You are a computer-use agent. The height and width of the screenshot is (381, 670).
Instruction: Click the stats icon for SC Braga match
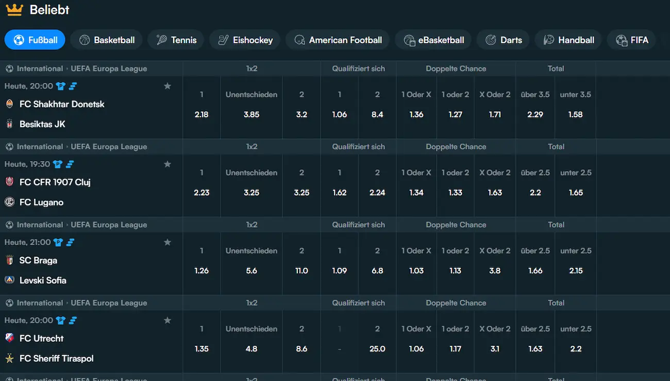click(x=70, y=242)
